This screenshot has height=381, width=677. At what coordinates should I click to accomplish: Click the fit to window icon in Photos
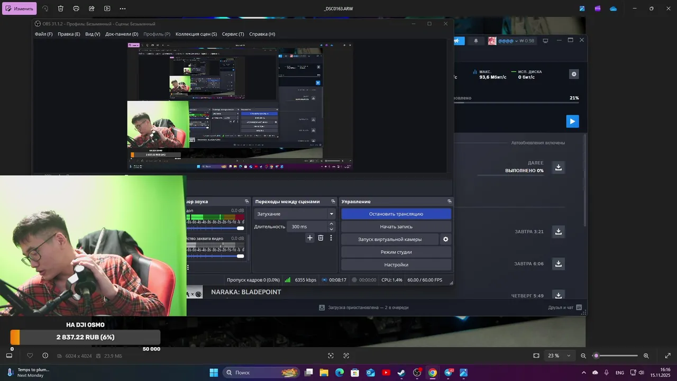pyautogui.click(x=536, y=356)
